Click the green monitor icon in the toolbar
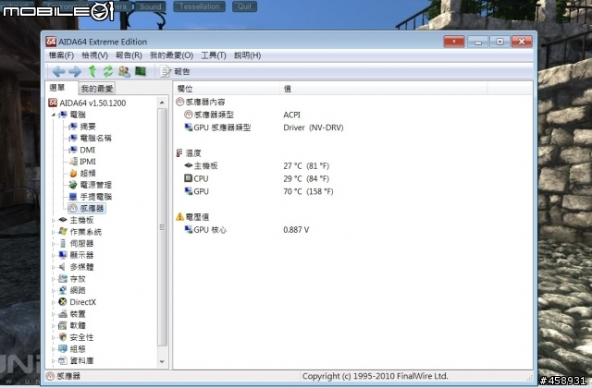This screenshot has height=388, width=592. [141, 71]
